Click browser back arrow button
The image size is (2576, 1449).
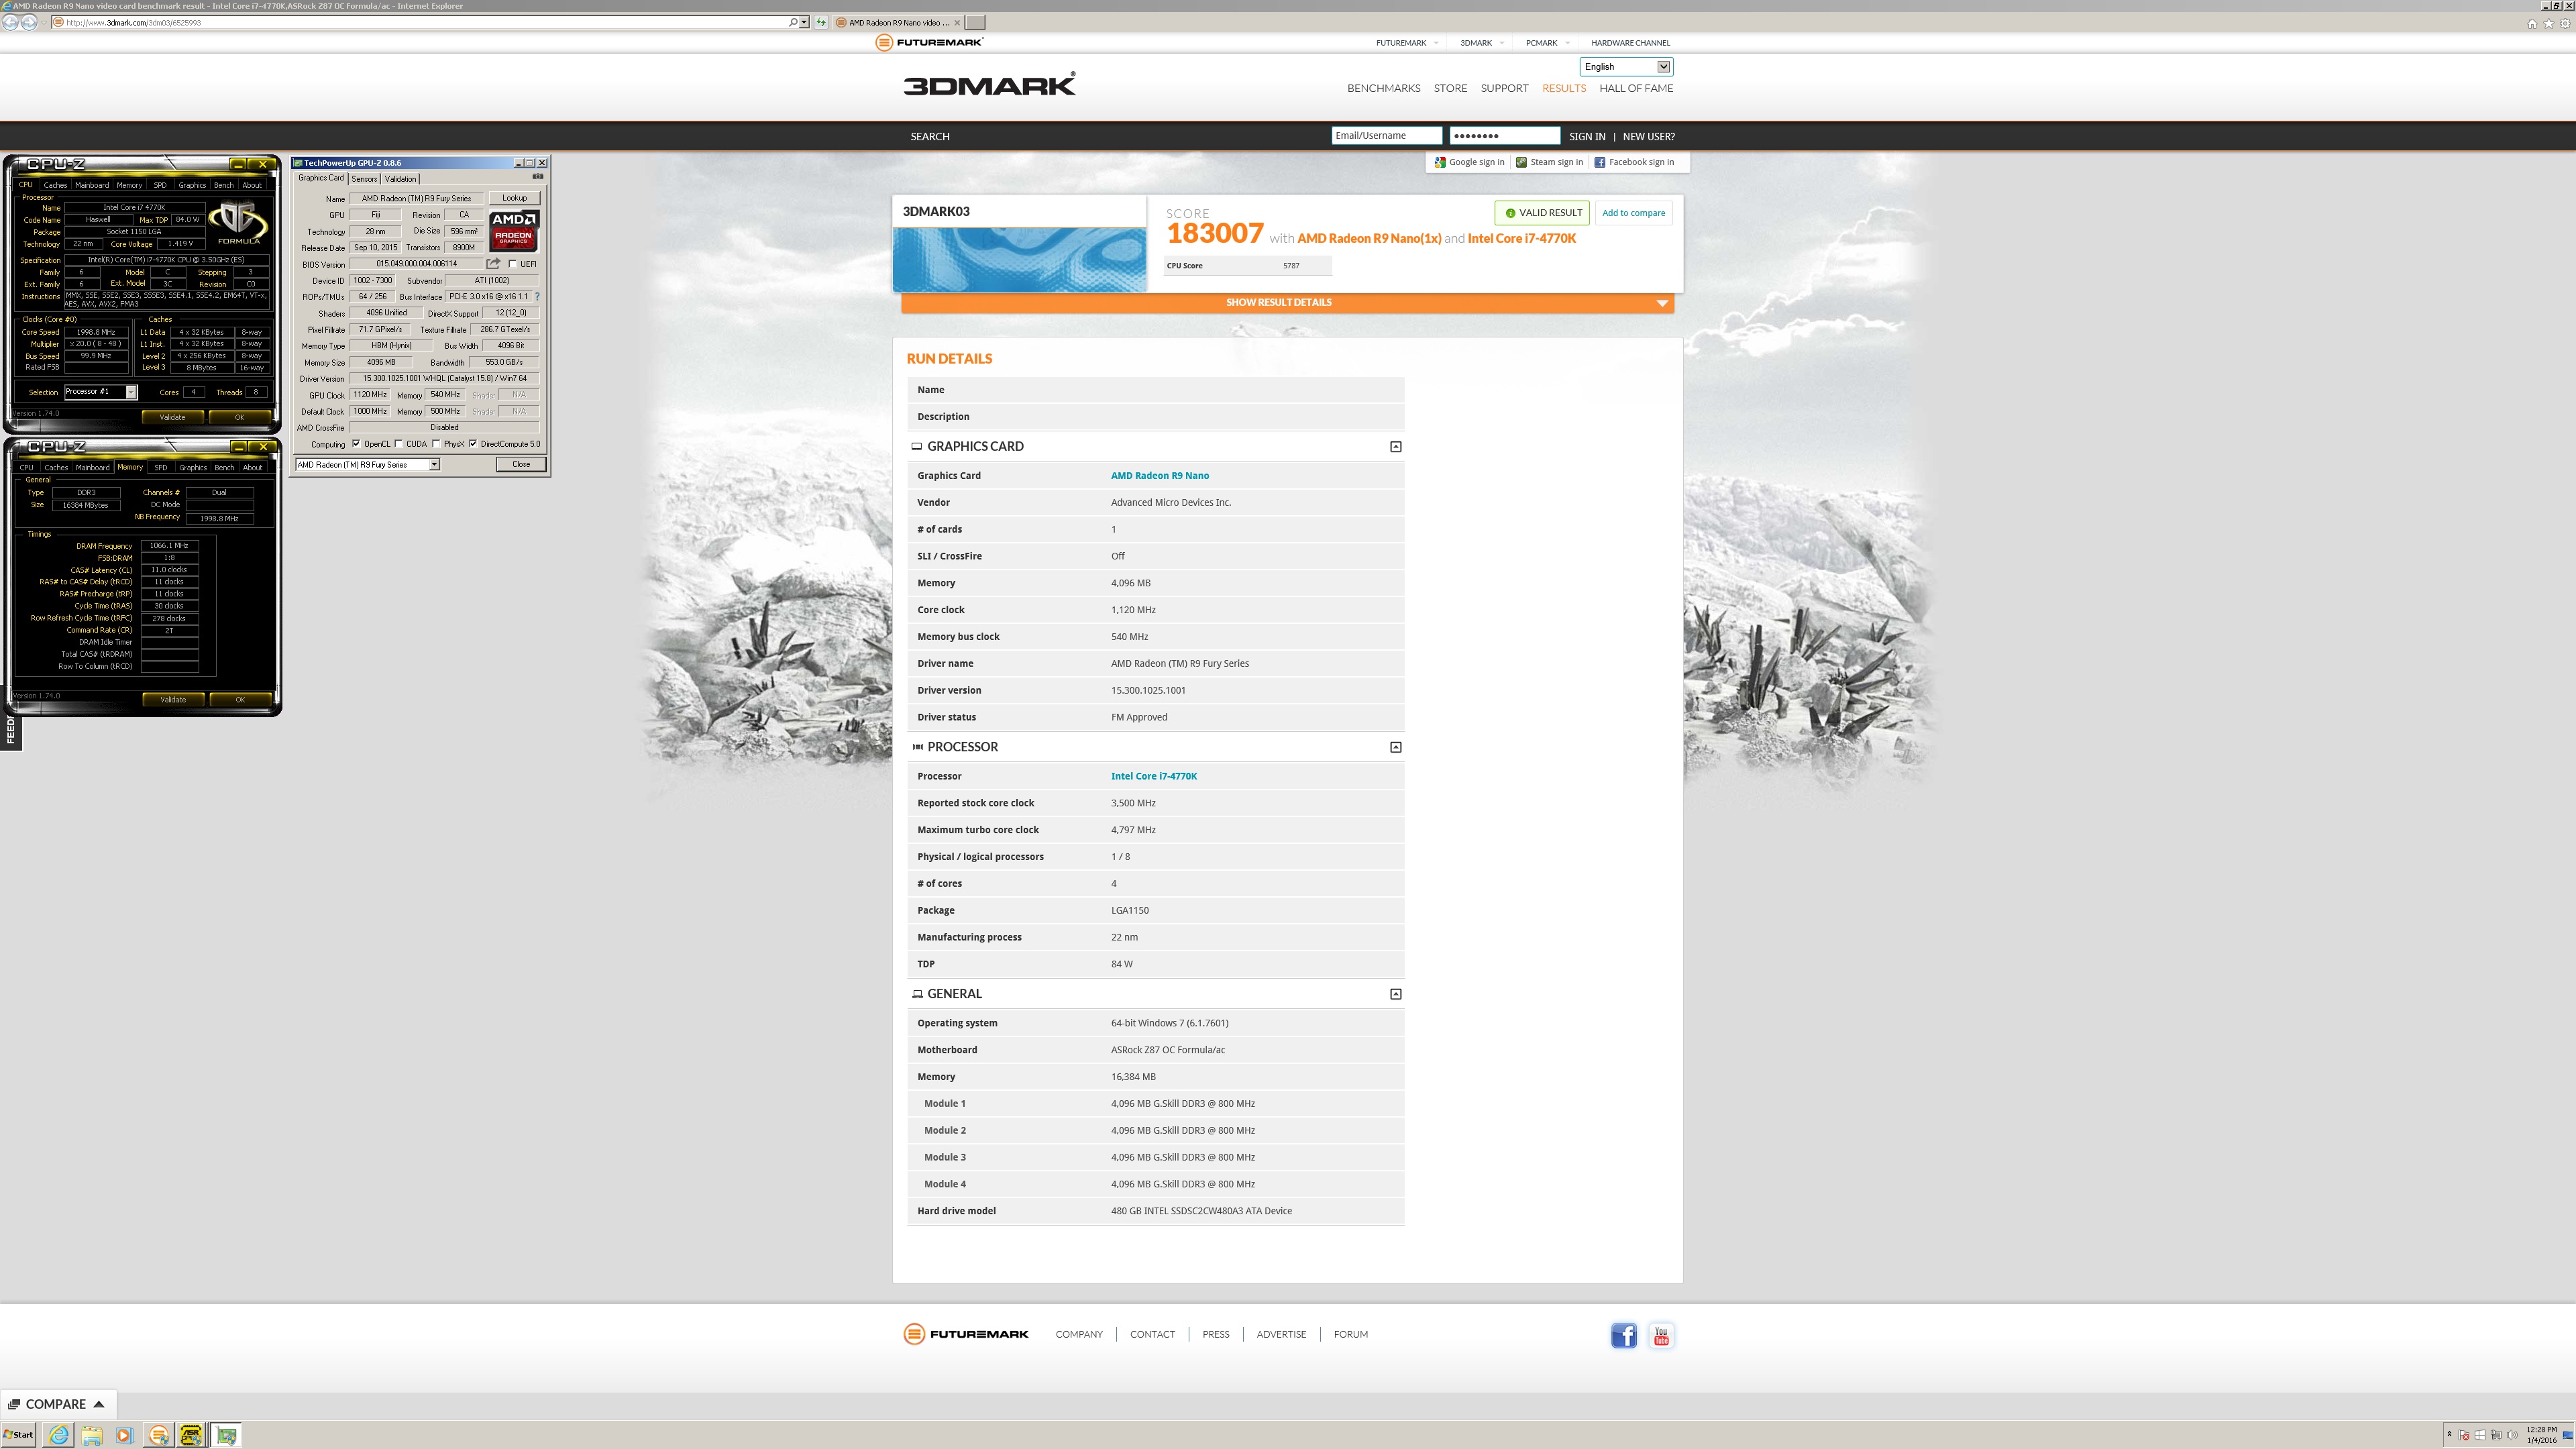click(10, 22)
